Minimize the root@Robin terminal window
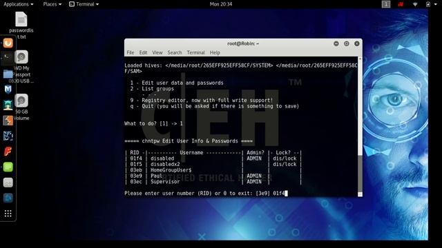This screenshot has width=442, height=248. pyautogui.click(x=336, y=43)
